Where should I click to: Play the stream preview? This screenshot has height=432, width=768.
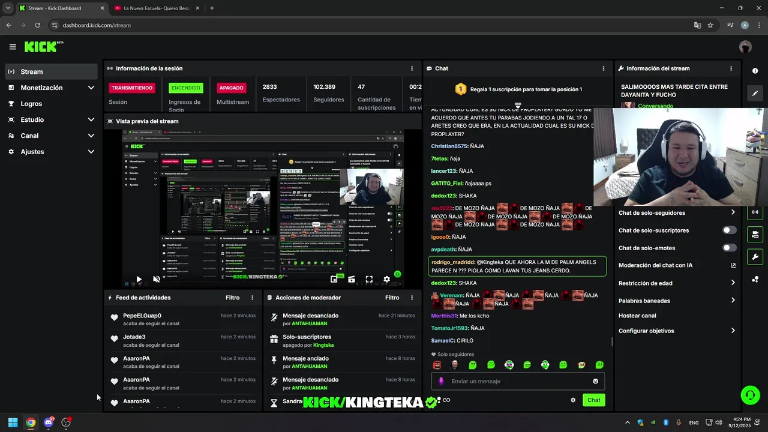pyautogui.click(x=139, y=279)
